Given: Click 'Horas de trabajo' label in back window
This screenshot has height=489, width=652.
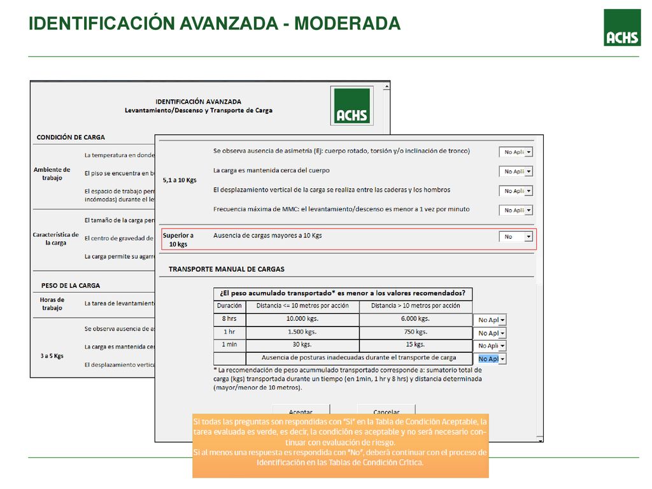Looking at the screenshot, I should coord(52,304).
